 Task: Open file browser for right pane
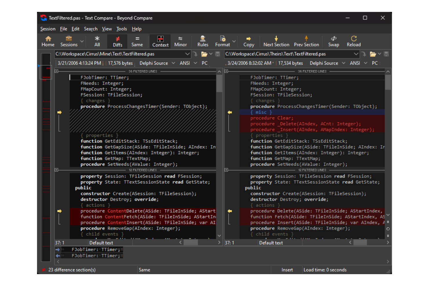(x=373, y=54)
